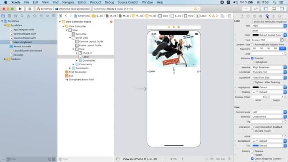Open the Text type Plain dropdown

pyautogui.click(x=269, y=26)
